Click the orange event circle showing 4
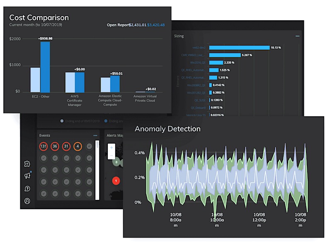The width and height of the screenshot is (330, 243). pos(78,147)
